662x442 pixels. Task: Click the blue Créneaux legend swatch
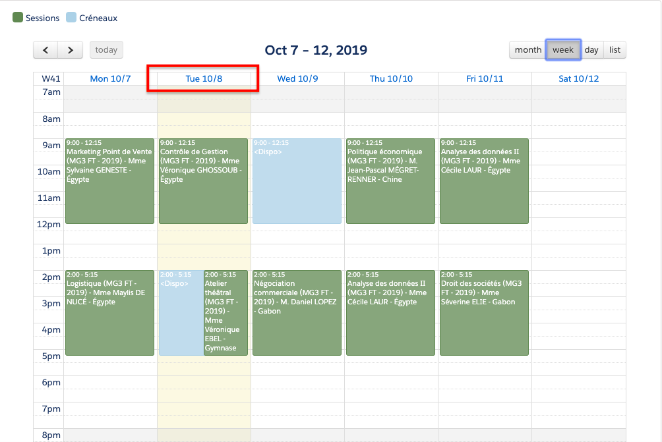click(x=71, y=18)
